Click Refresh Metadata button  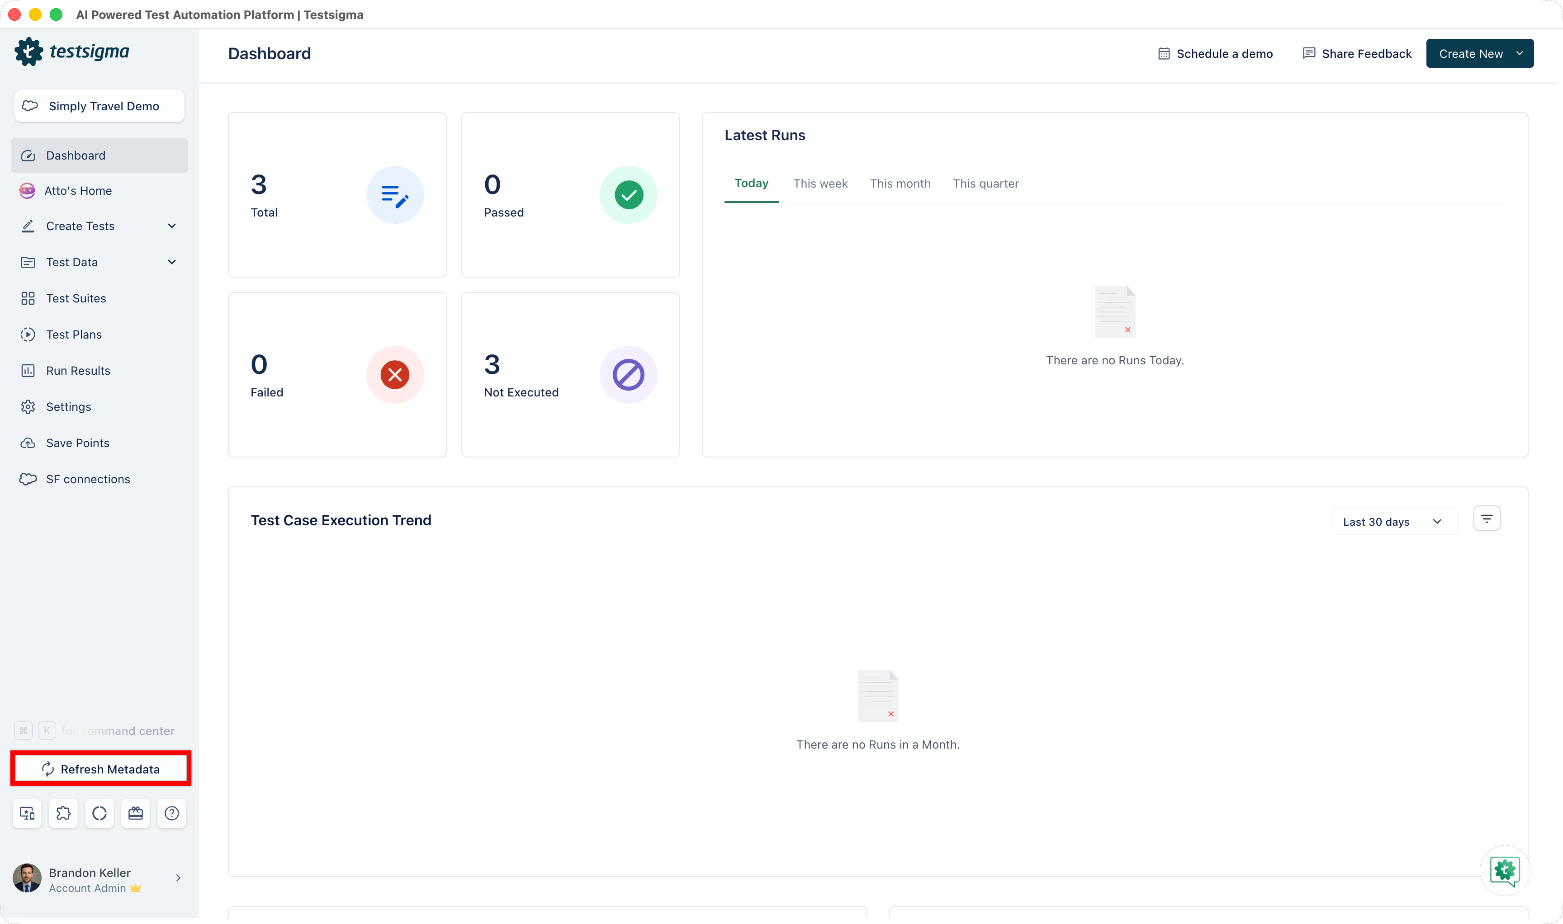(100, 769)
